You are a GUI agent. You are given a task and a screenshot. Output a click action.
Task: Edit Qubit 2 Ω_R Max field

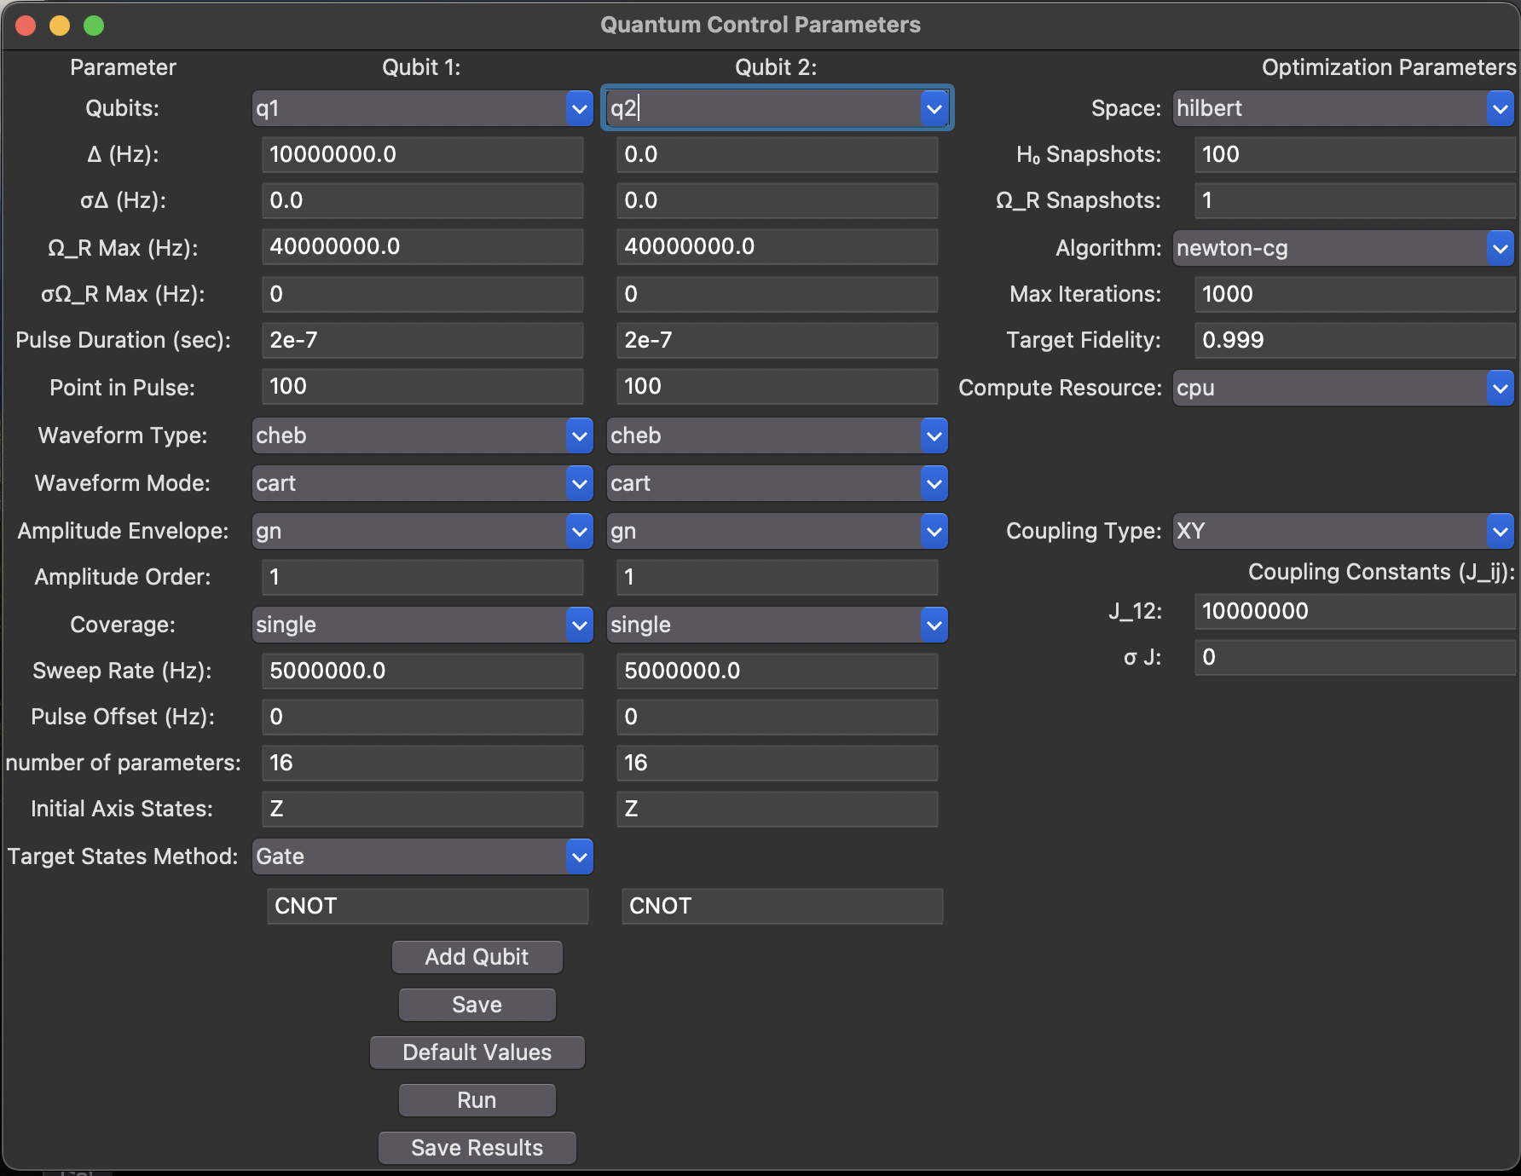pos(778,246)
